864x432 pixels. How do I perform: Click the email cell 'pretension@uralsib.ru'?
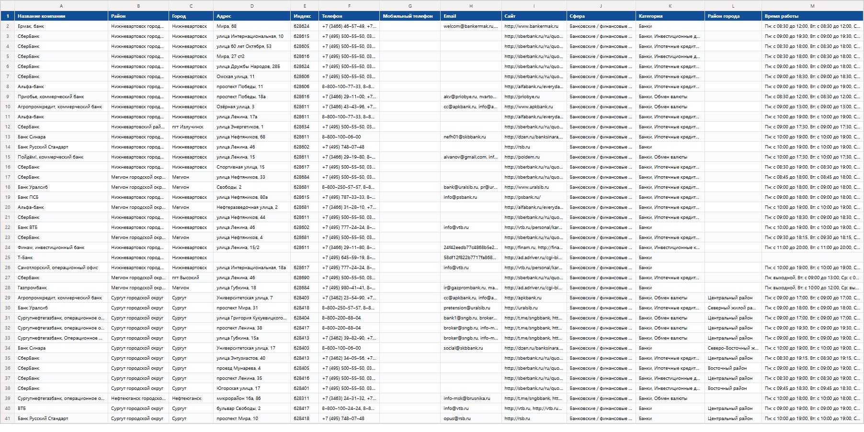[x=471, y=308]
